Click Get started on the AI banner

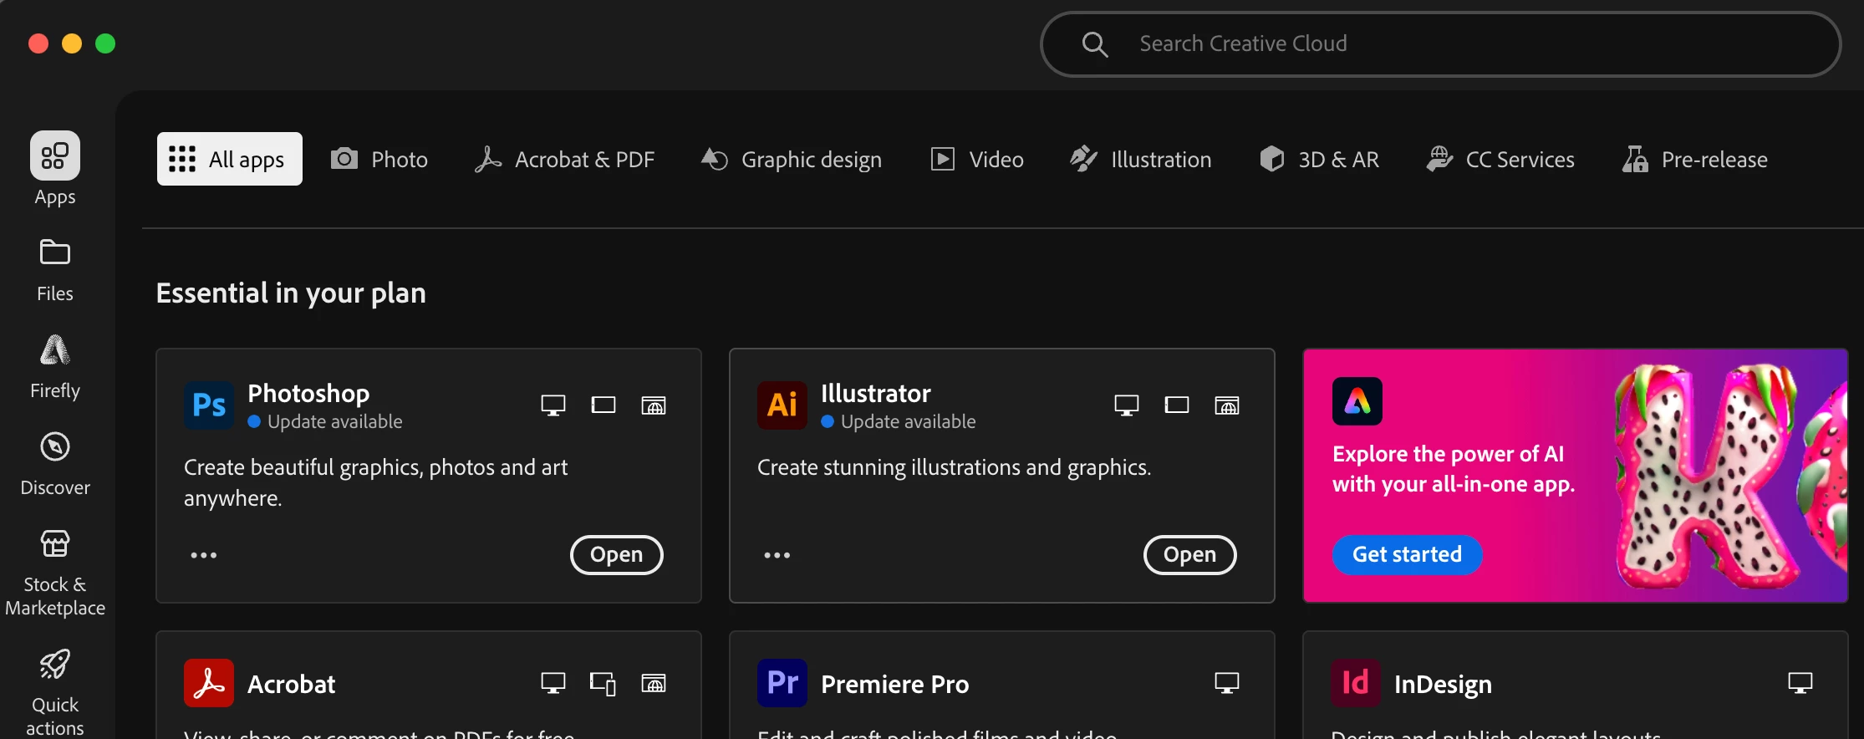[1408, 555]
